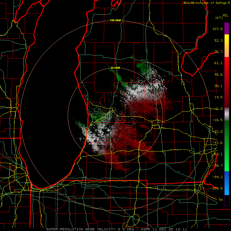Select the green band of the velocity scale

227,146
